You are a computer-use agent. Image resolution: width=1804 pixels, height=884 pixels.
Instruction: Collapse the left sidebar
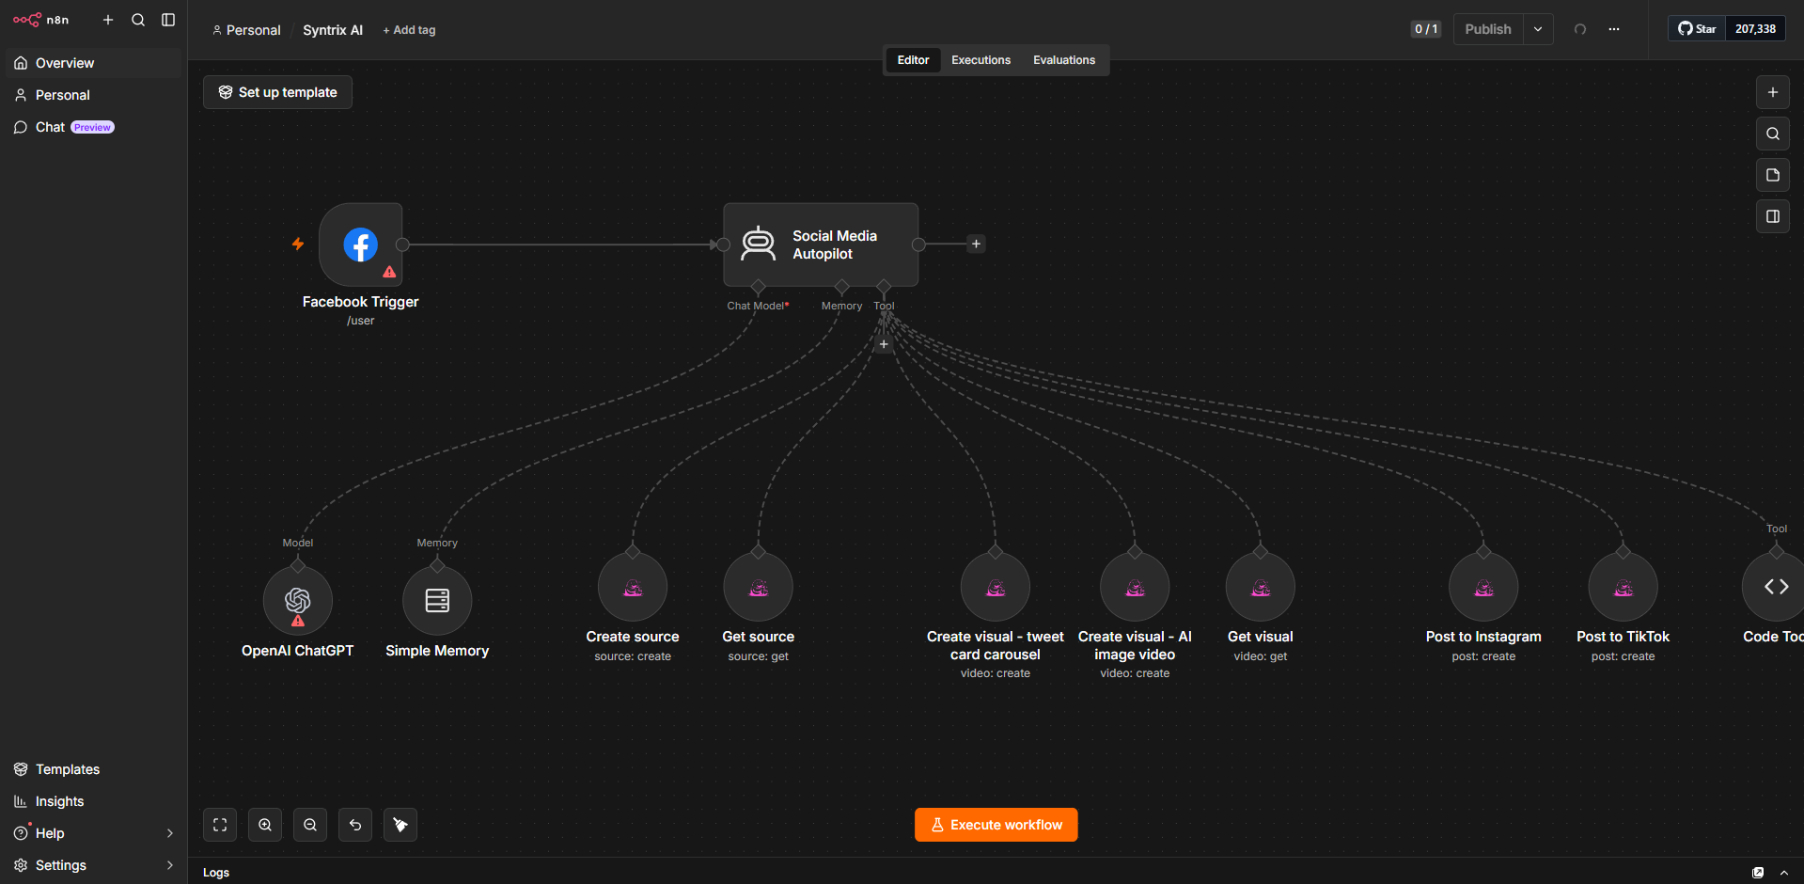coord(168,20)
